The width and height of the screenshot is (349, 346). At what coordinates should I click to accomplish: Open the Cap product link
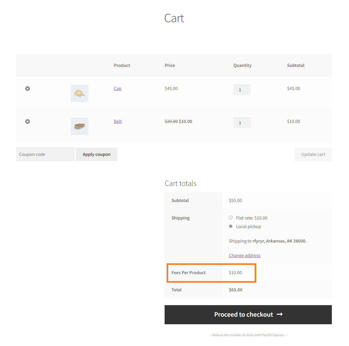click(x=117, y=89)
